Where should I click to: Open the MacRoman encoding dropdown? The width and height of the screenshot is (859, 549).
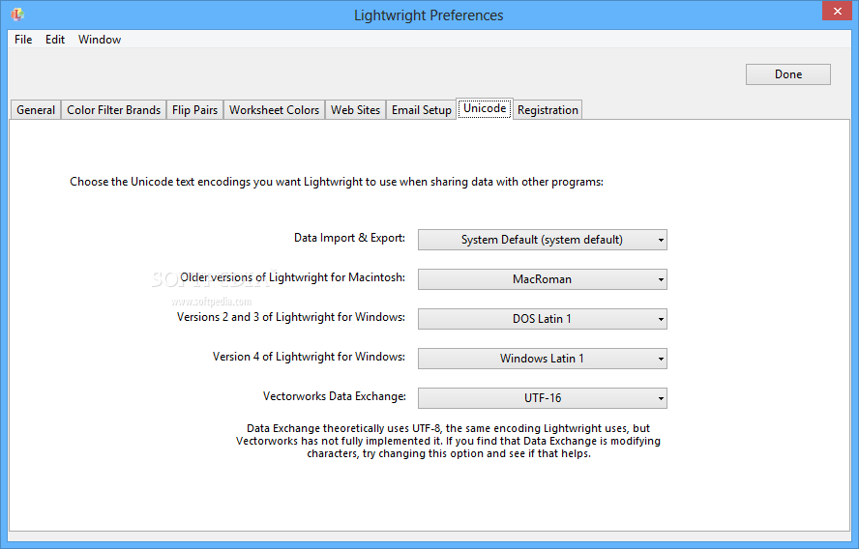point(543,279)
